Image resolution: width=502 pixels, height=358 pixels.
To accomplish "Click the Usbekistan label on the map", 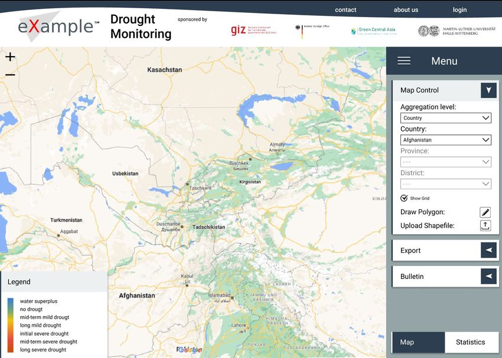I will coord(125,173).
